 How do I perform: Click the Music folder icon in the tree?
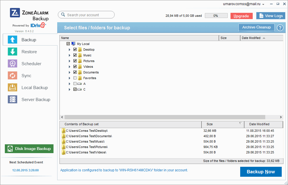pos(80,55)
